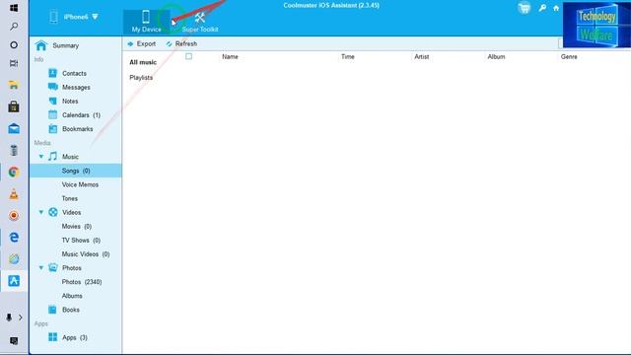The width and height of the screenshot is (631, 355).
Task: Click the microphone icon on taskbar
Action: [9, 318]
